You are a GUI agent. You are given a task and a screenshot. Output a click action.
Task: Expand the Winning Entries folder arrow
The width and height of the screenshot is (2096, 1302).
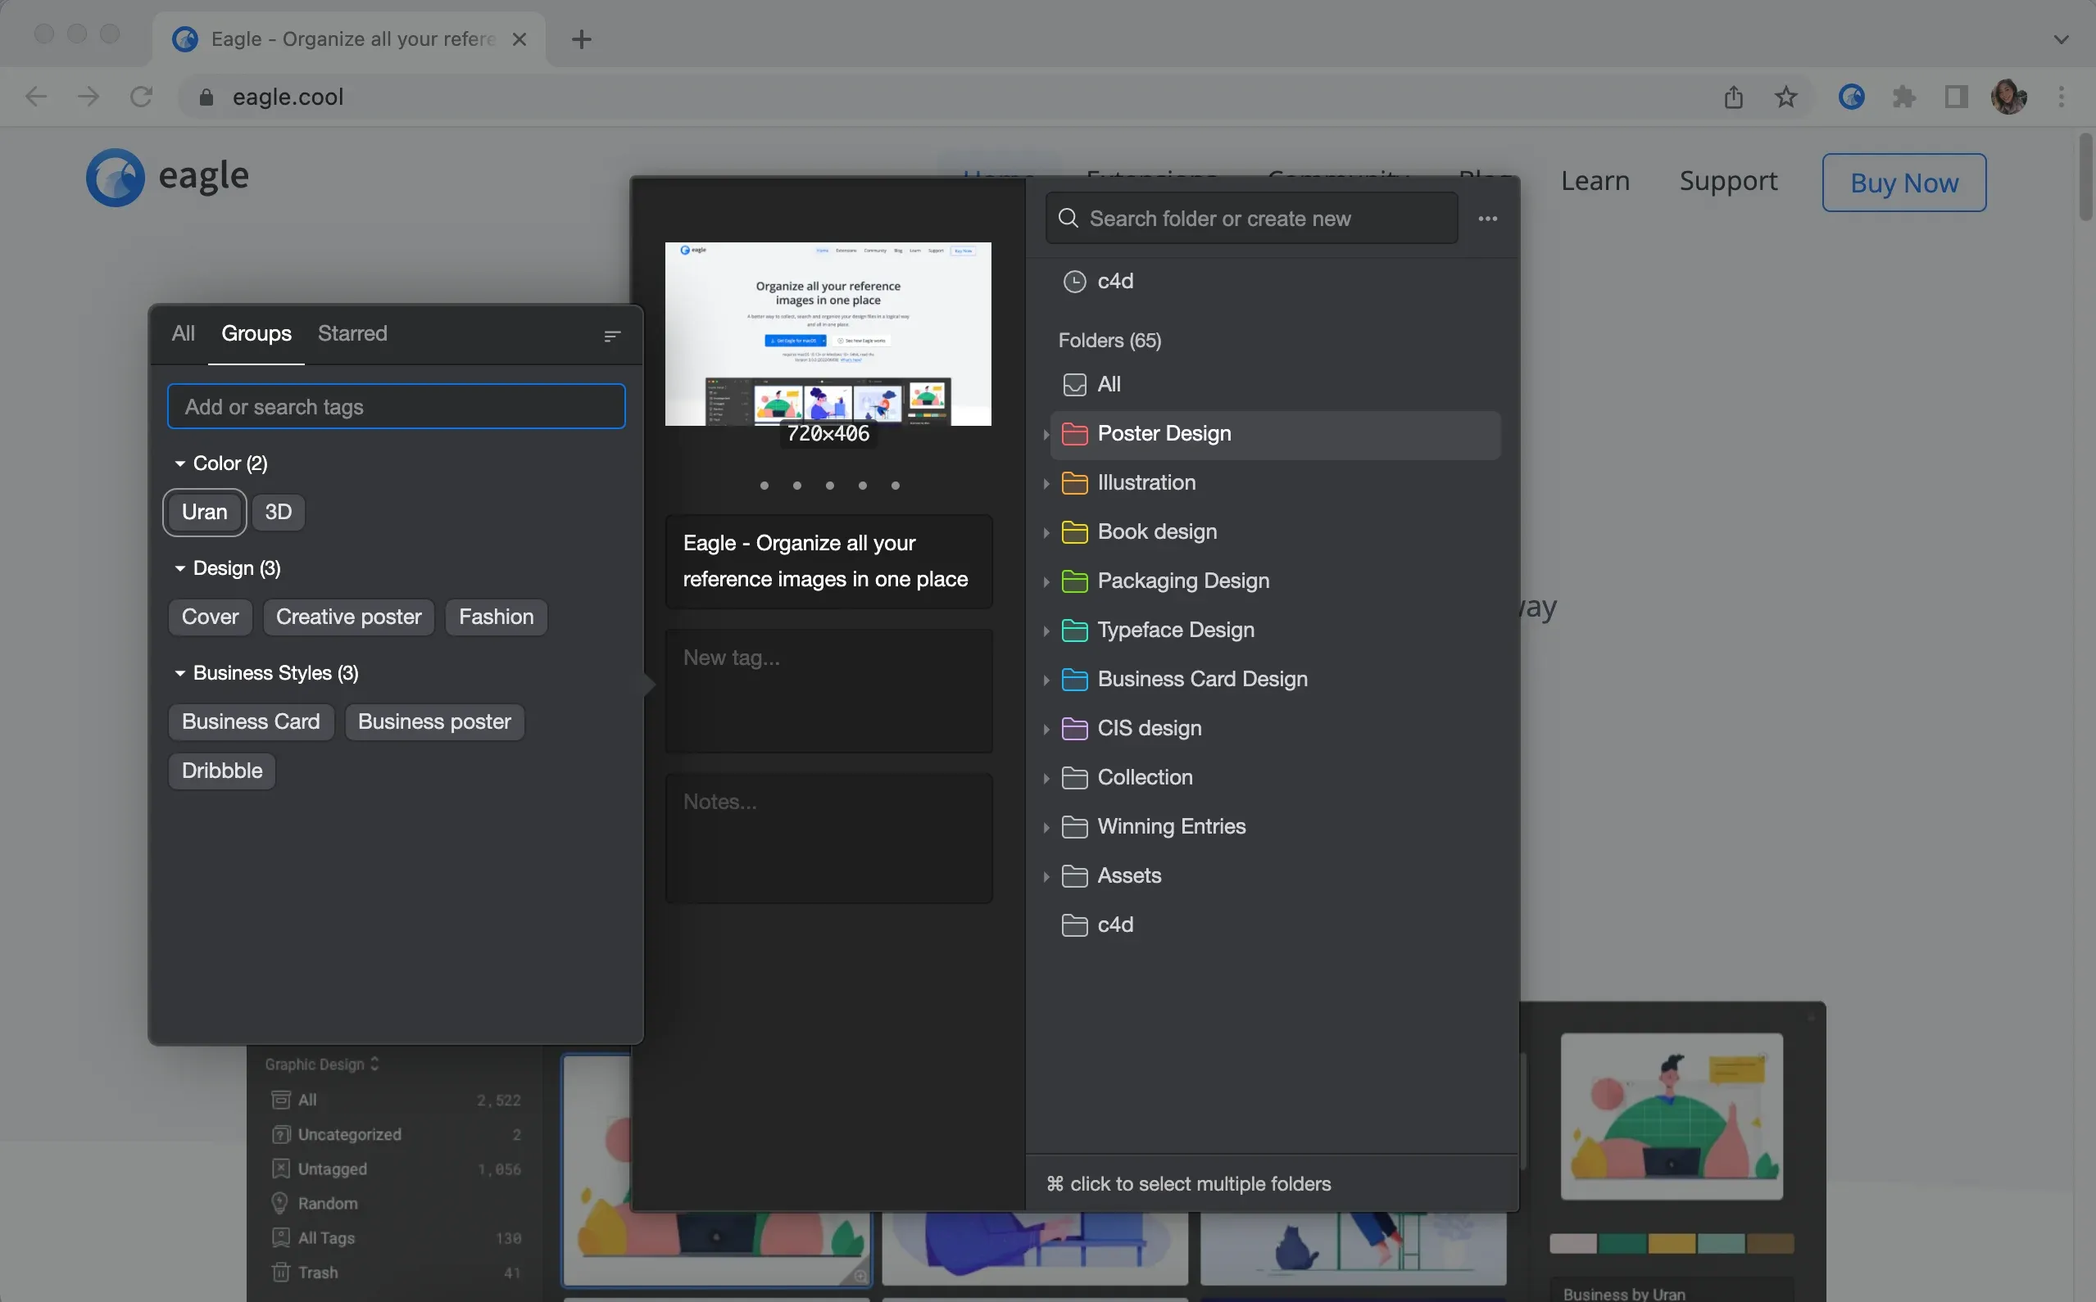1046,828
